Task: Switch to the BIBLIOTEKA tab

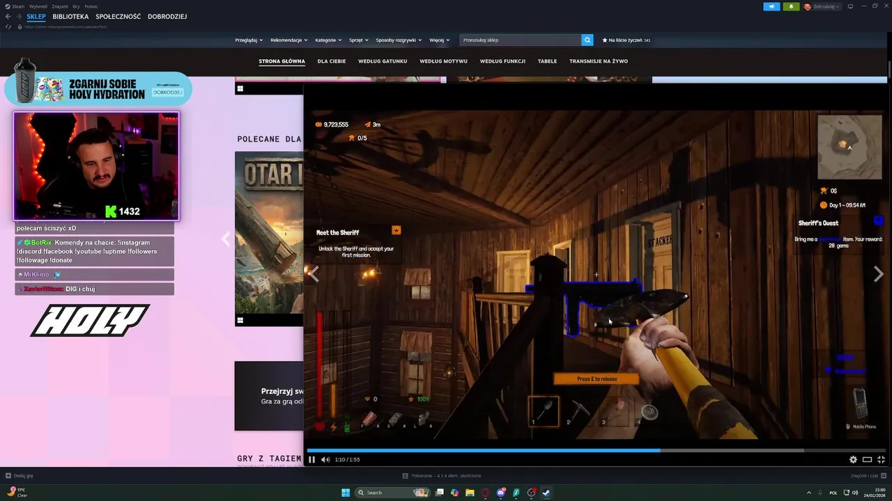Action: tap(70, 17)
